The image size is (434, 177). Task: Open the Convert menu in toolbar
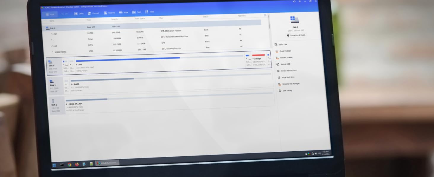coord(93,13)
